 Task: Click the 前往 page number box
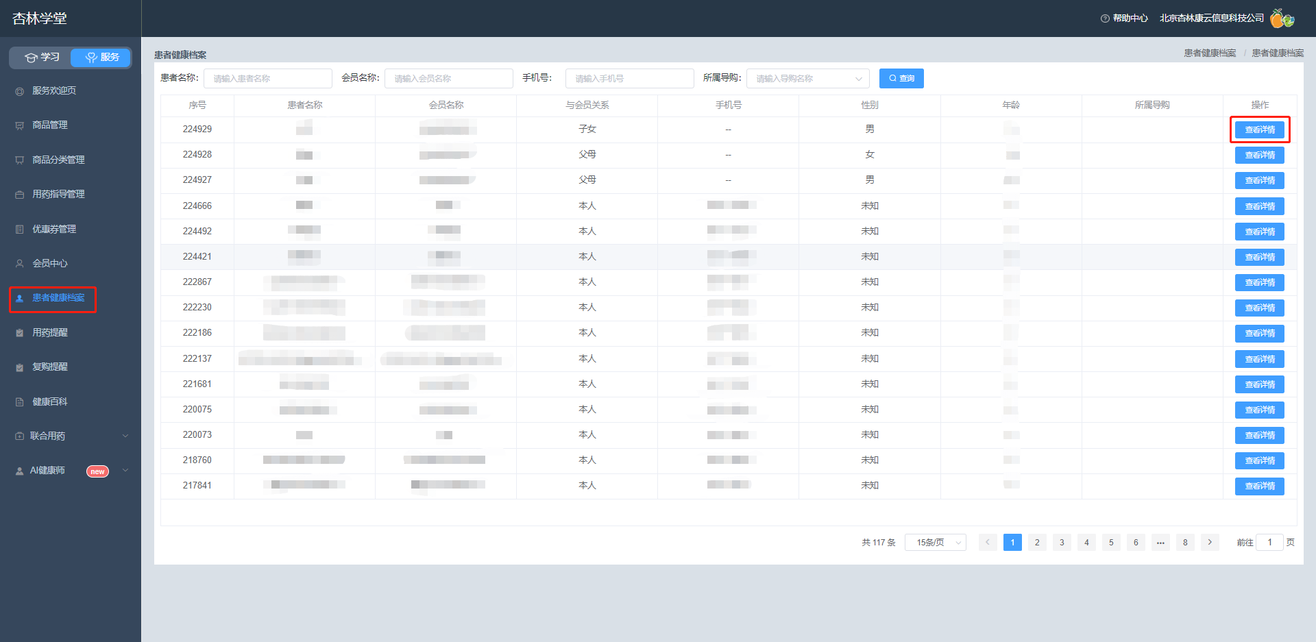tap(1269, 542)
